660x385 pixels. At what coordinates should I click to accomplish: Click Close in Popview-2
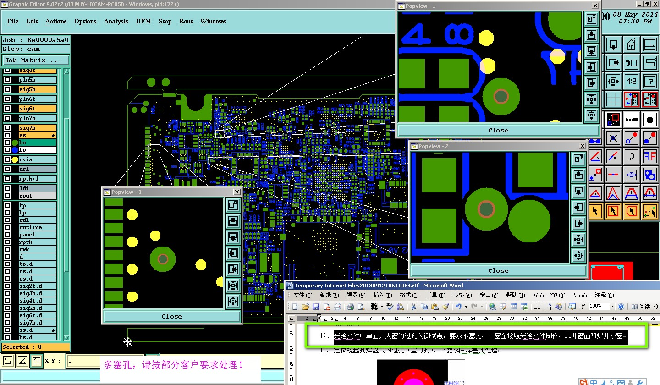coord(498,270)
